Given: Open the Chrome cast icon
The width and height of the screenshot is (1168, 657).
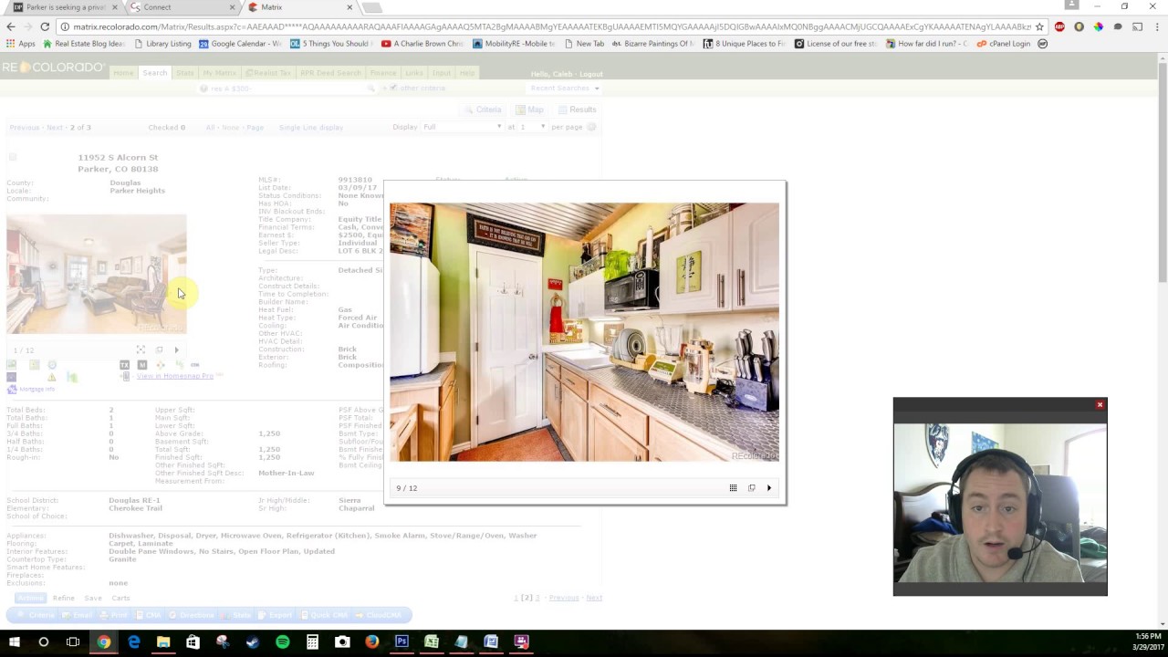Looking at the screenshot, I should click(1137, 26).
